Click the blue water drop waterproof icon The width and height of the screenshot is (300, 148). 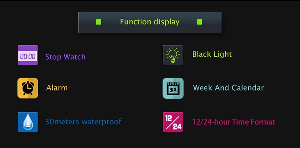point(28,122)
